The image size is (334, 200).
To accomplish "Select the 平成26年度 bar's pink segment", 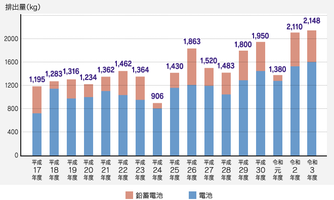I will pyautogui.click(x=192, y=67).
